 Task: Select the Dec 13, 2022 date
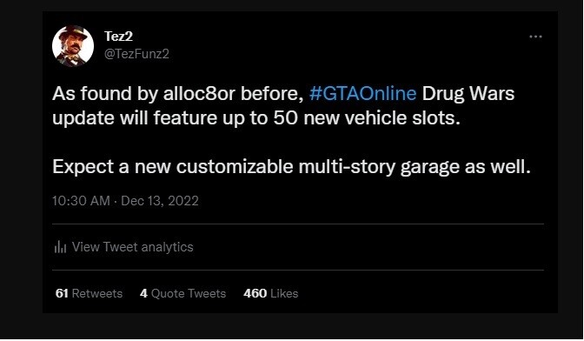tap(160, 201)
